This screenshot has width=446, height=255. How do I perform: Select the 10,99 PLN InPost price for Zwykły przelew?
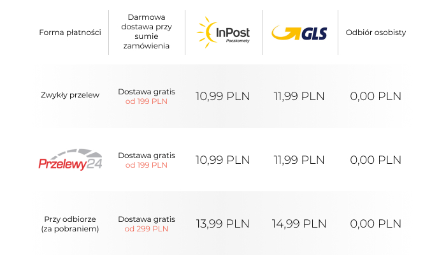pyautogui.click(x=223, y=96)
